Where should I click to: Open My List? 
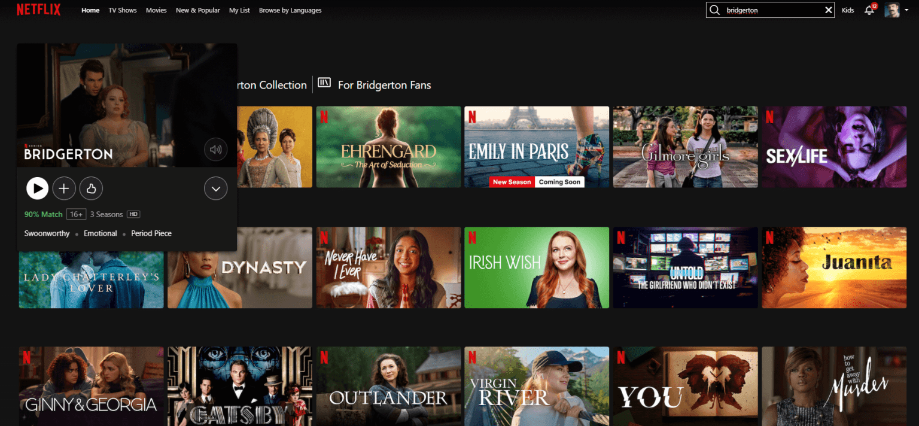click(x=239, y=10)
